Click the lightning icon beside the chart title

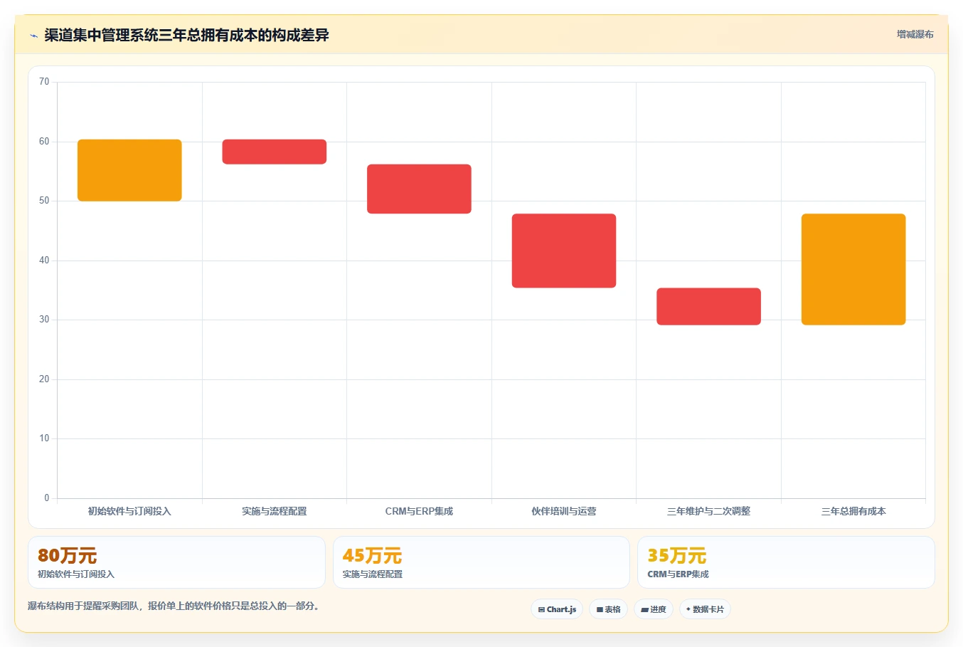tap(33, 36)
